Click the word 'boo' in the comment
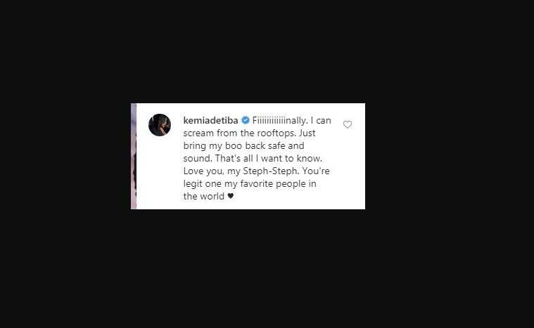Screen dimensions: 534x328 (234, 146)
